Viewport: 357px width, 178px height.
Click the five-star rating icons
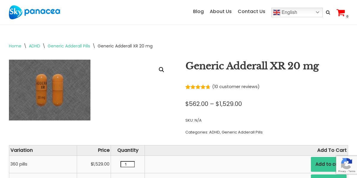pyautogui.click(x=198, y=87)
